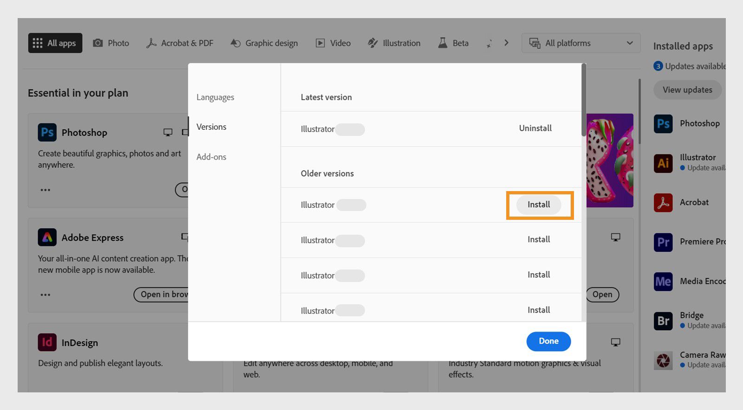Select the Beta category tab

[454, 43]
